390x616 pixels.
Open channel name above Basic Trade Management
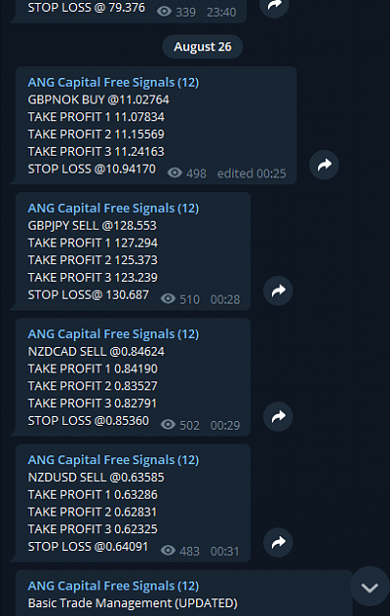(x=113, y=586)
